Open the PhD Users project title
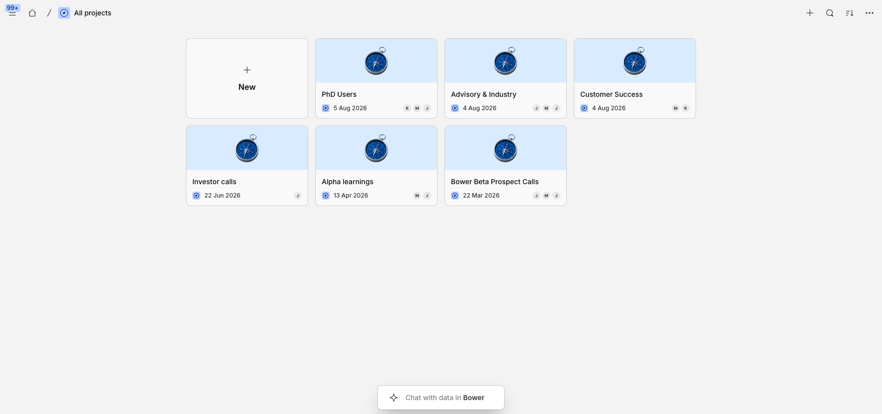This screenshot has width=882, height=414. 339,94
